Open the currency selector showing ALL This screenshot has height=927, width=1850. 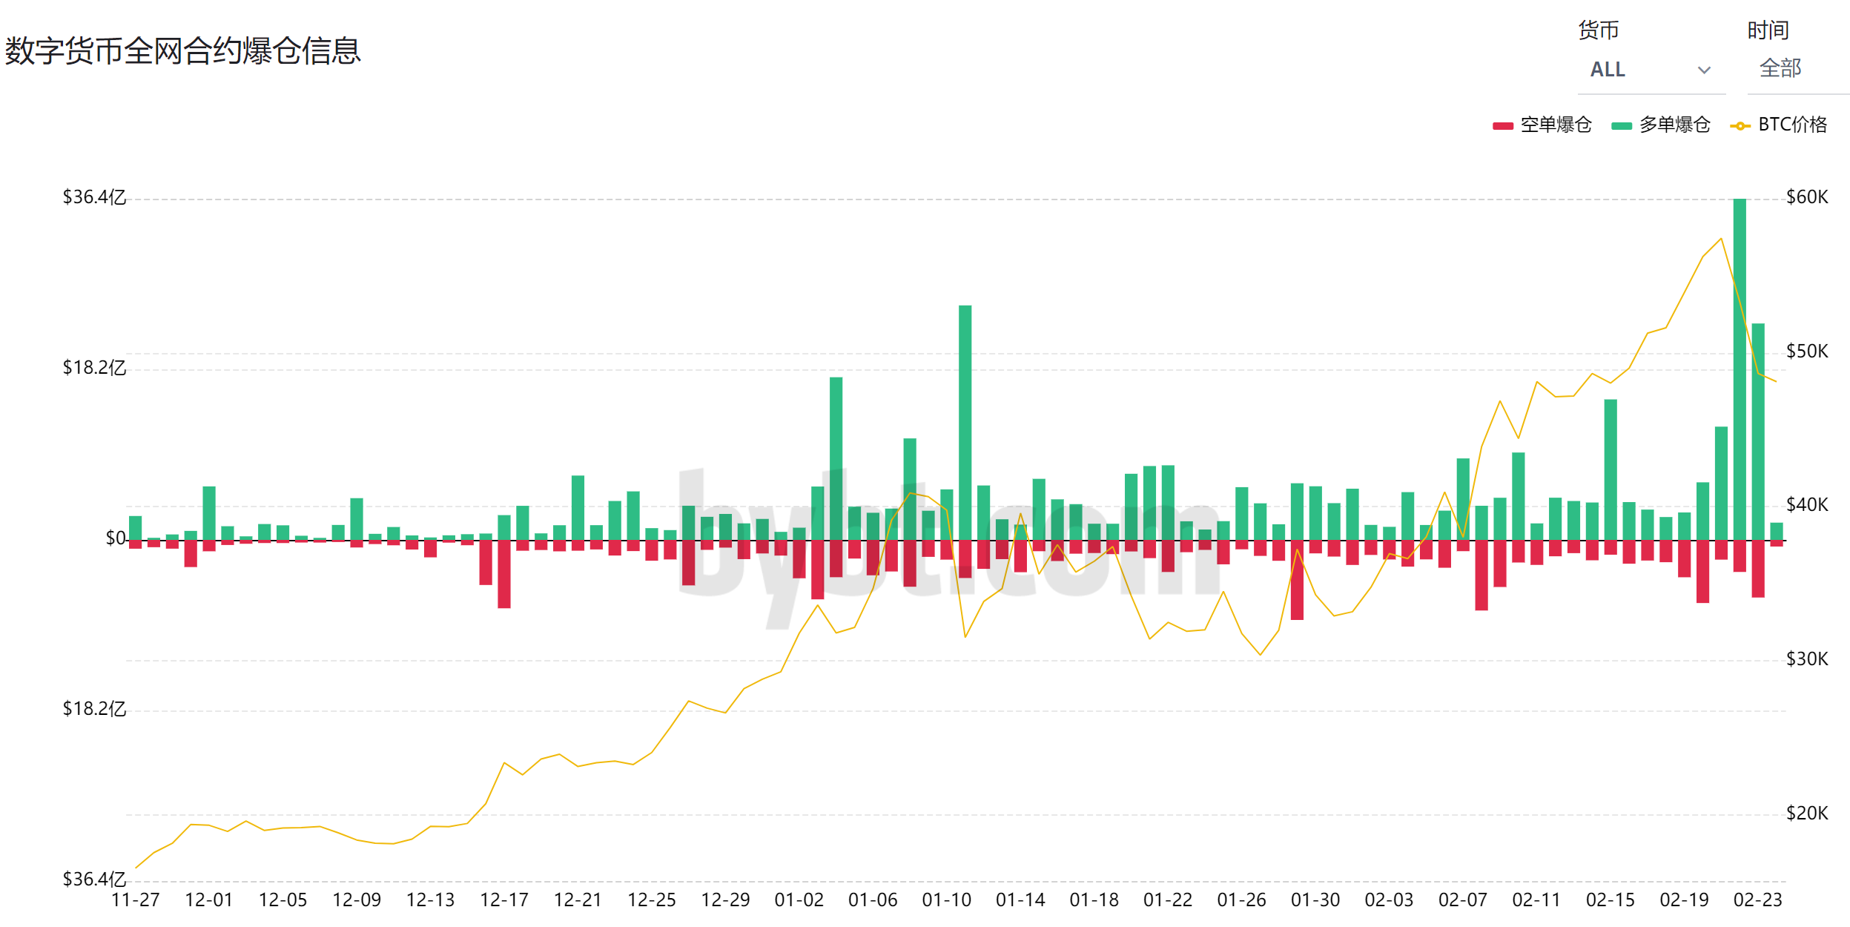point(1608,70)
